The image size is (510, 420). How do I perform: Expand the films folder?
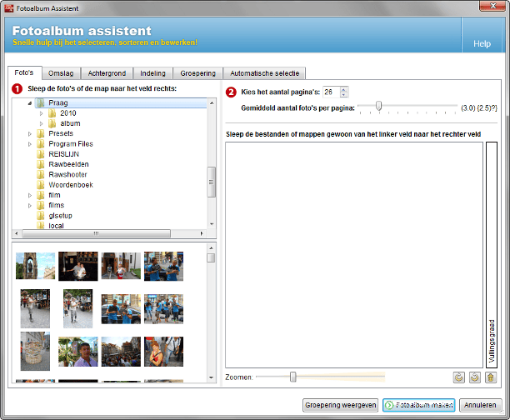tap(30, 206)
